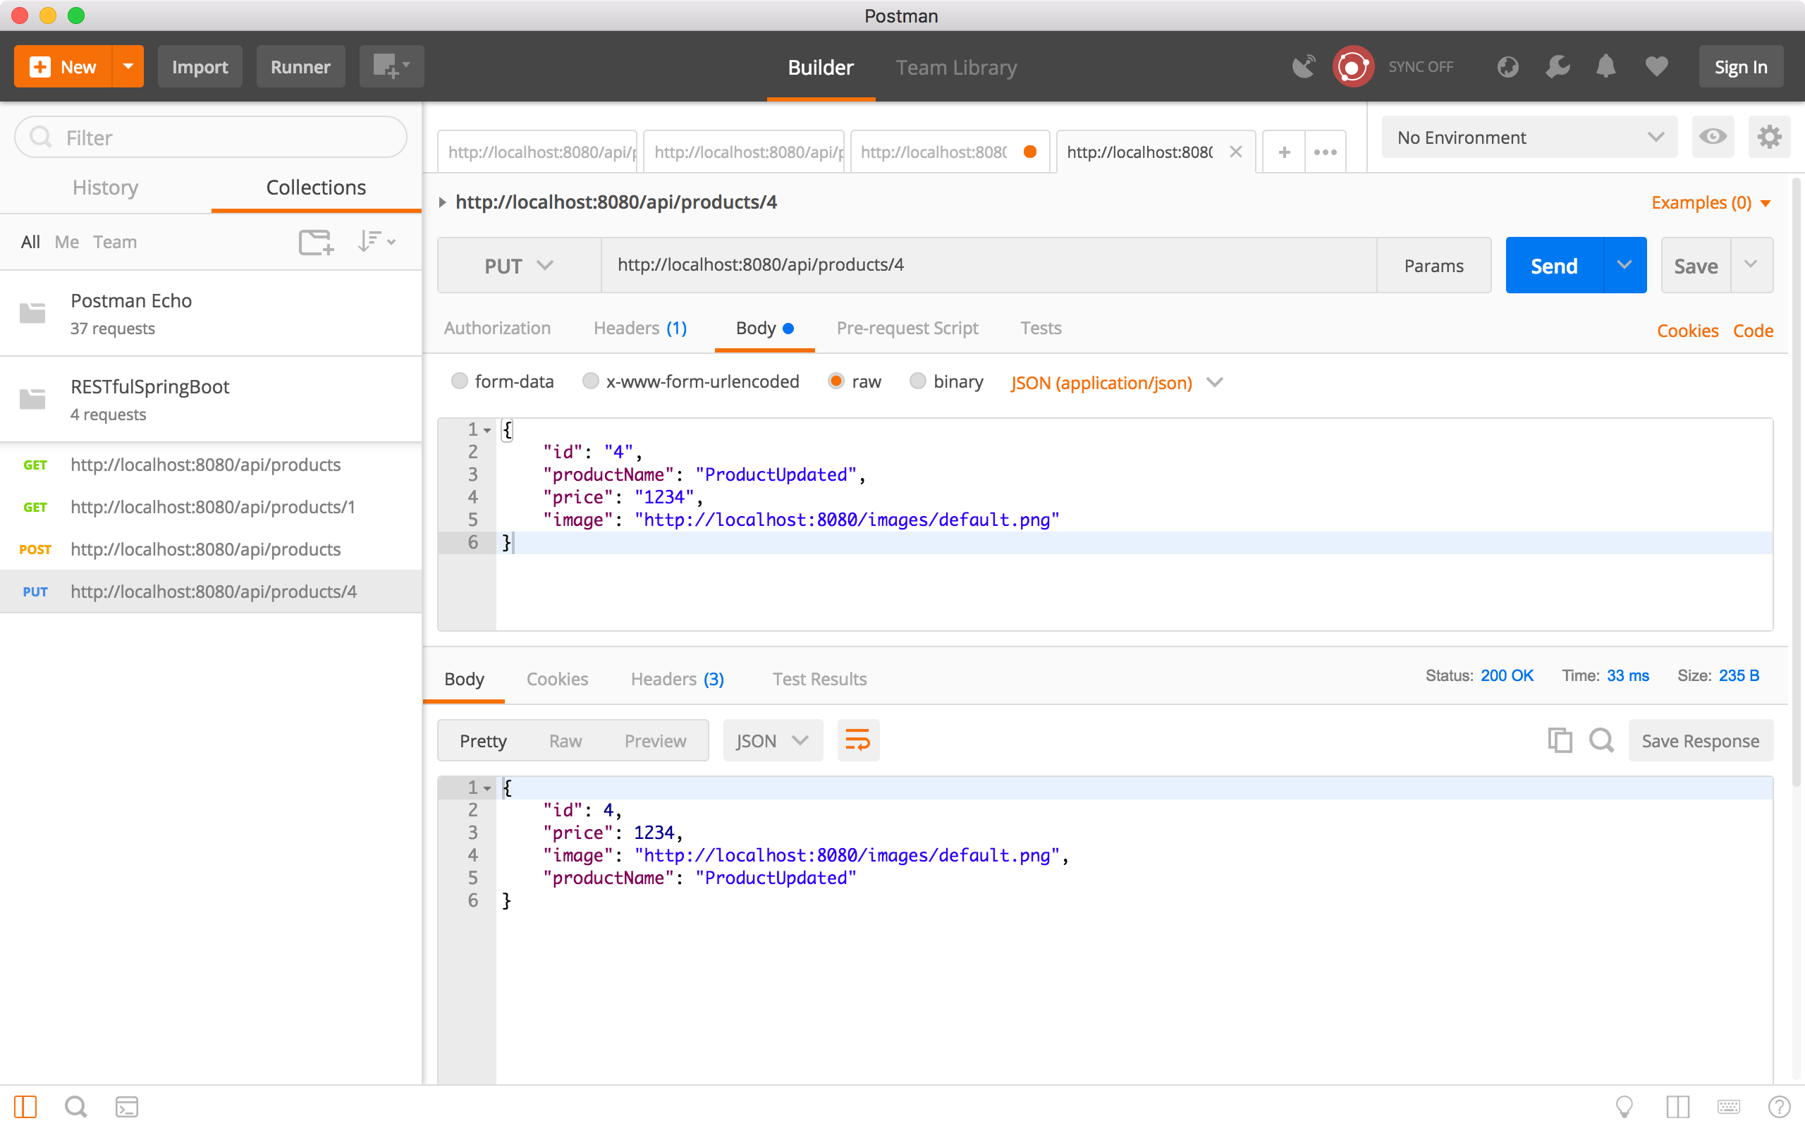Open the No Environment dropdown
The width and height of the screenshot is (1805, 1128).
tap(1529, 137)
